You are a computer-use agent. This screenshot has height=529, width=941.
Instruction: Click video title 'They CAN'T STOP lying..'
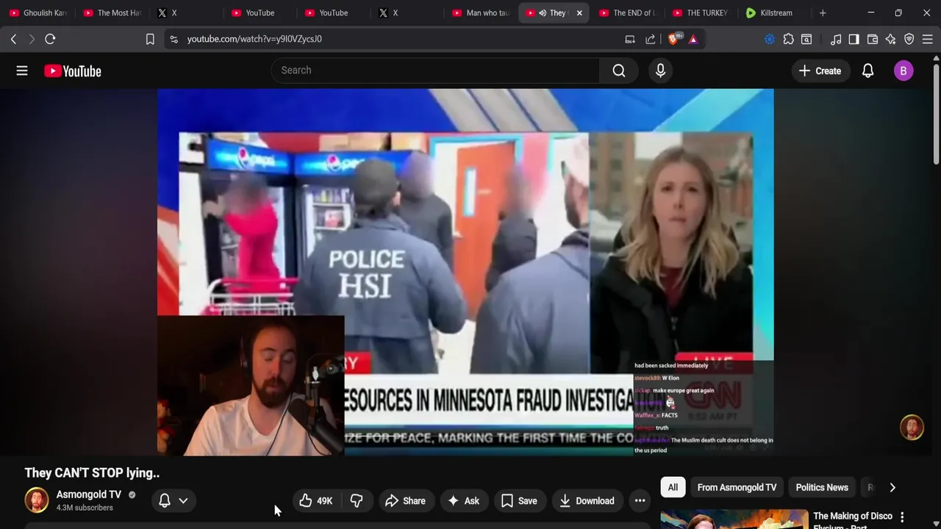pyautogui.click(x=92, y=473)
